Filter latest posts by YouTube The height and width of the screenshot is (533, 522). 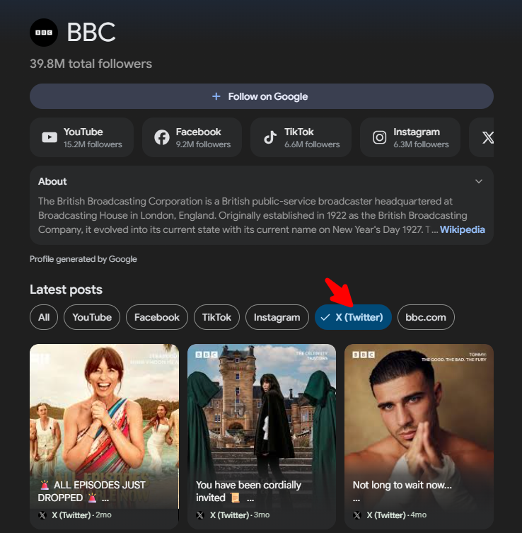(x=92, y=317)
